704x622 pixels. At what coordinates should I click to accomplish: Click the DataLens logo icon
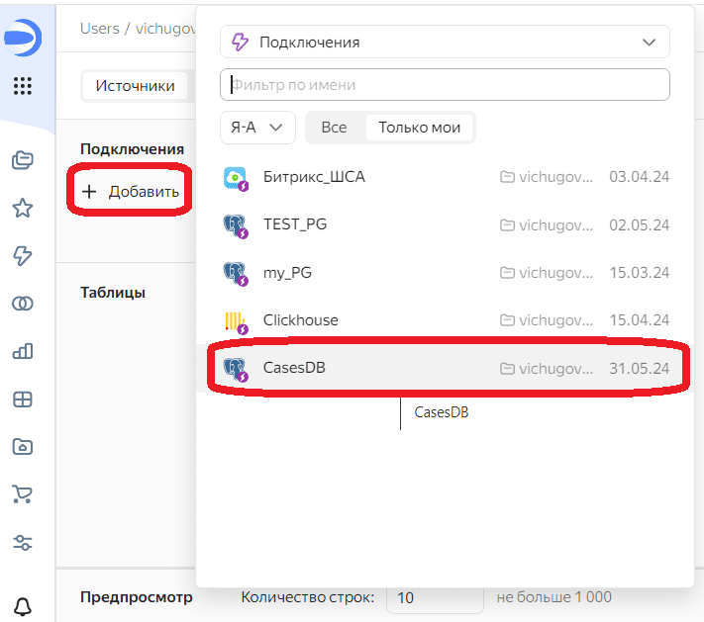[23, 38]
